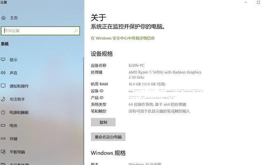Click the 通知和操作 notification icon
Screen dimensions: 266x165
click(3, 86)
